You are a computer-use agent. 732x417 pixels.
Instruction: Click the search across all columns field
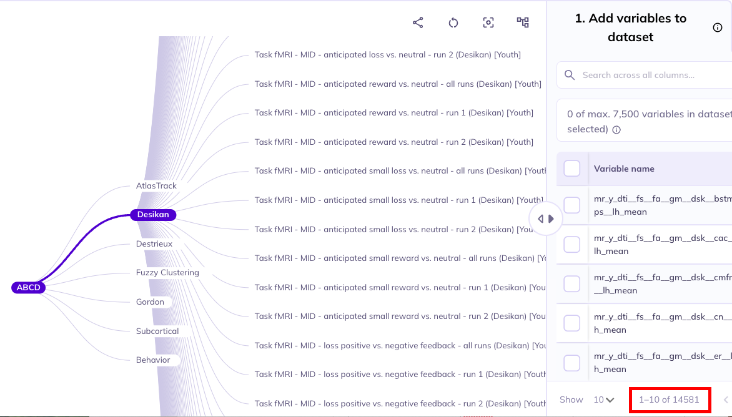644,75
